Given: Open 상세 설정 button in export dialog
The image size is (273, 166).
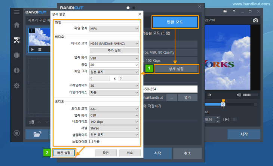Looking at the screenshot, I should 176,69.
